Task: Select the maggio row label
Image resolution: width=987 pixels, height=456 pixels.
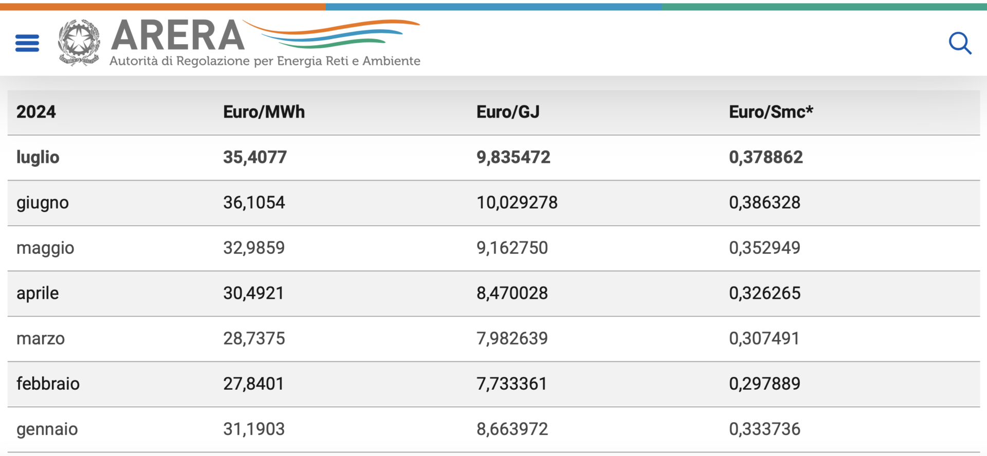Action: point(45,248)
